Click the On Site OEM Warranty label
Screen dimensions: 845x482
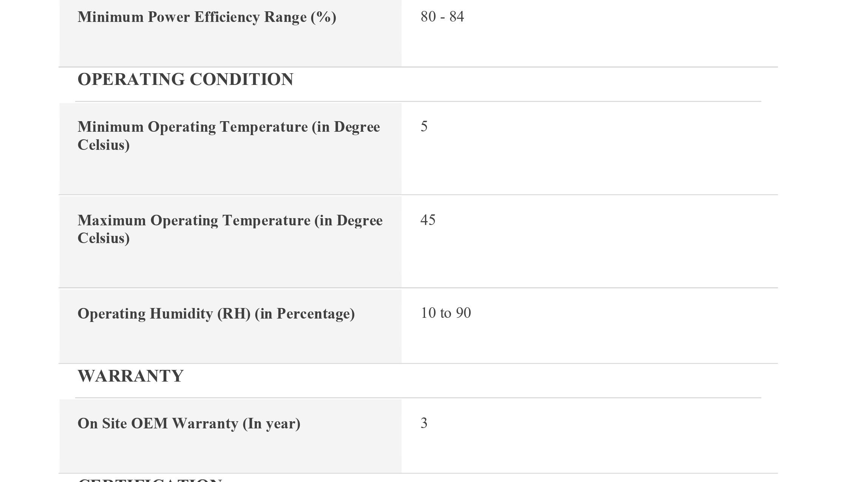tap(188, 423)
